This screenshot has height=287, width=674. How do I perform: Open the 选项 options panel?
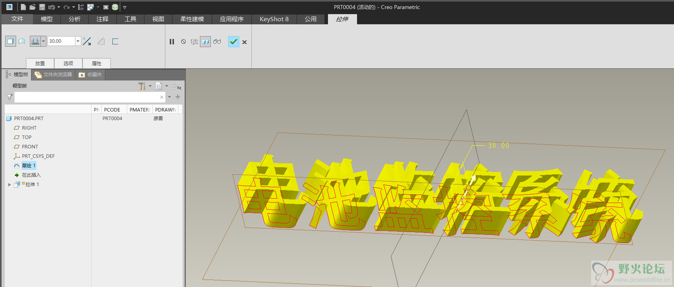coord(68,63)
